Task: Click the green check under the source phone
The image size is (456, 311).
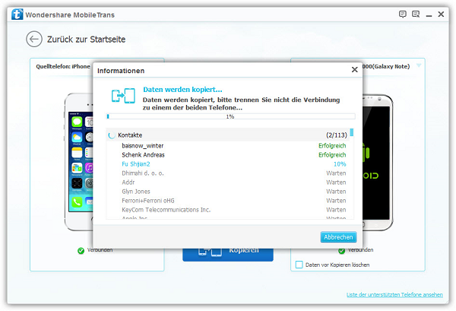Action: coord(81,250)
